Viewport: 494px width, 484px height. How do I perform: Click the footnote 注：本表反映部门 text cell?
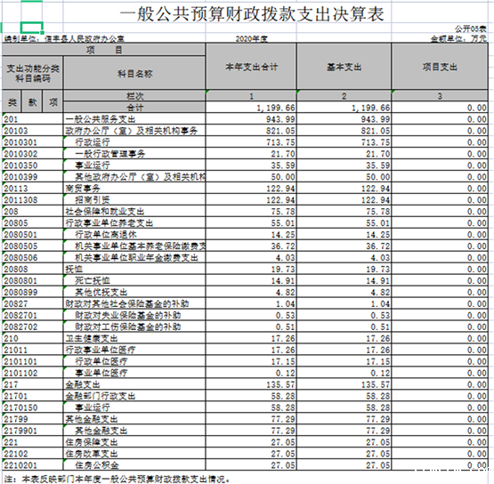(117, 479)
